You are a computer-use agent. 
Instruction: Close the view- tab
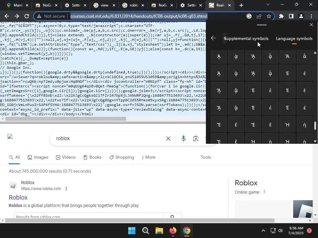(x=114, y=5)
